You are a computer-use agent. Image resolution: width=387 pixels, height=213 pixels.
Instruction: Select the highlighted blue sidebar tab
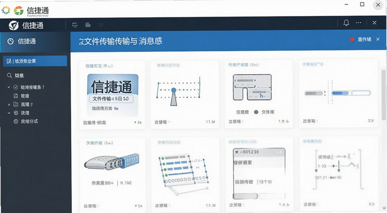(35, 61)
